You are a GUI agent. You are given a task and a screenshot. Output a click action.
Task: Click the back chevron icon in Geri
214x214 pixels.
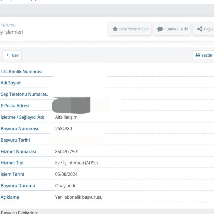coord(8,55)
